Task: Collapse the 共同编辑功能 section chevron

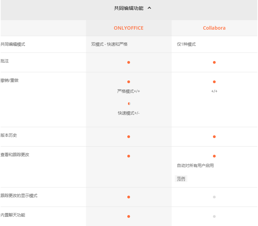Action: pos(149,8)
